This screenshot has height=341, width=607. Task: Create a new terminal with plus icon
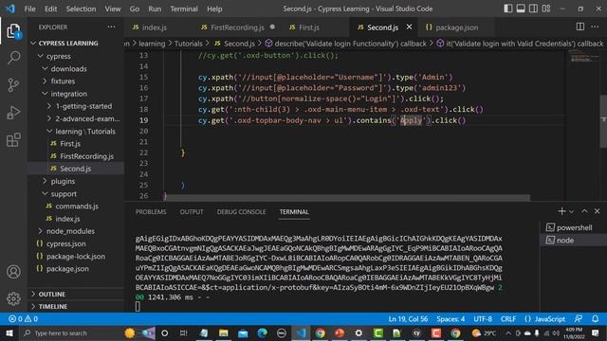click(561, 211)
